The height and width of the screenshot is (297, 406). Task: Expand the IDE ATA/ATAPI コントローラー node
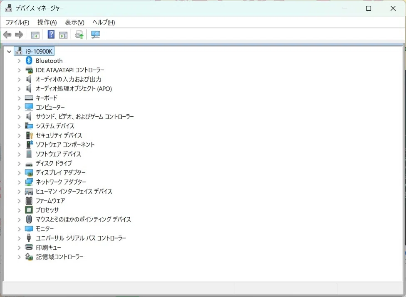(x=19, y=70)
